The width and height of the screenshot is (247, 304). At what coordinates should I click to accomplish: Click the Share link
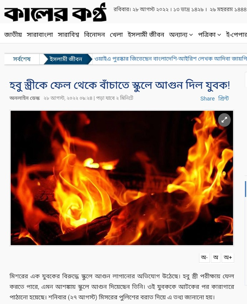(207, 98)
